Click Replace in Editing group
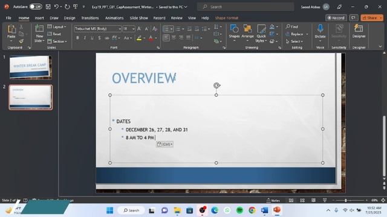The image size is (387, 217). [x=297, y=34]
